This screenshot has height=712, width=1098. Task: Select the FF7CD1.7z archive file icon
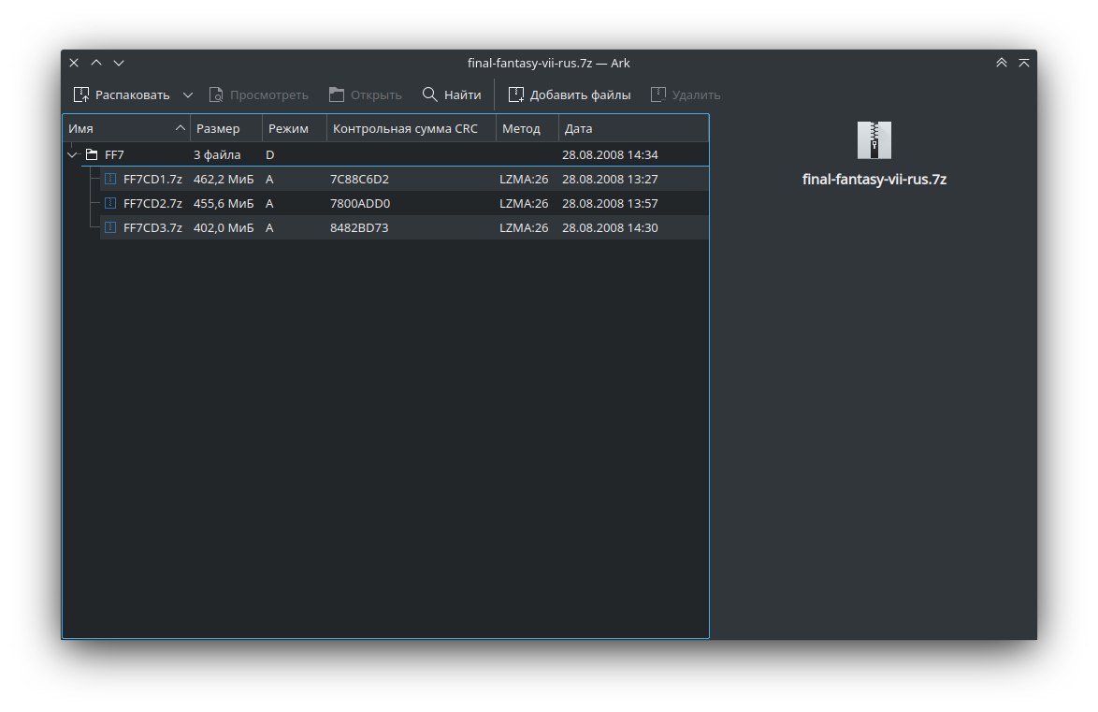[110, 179]
